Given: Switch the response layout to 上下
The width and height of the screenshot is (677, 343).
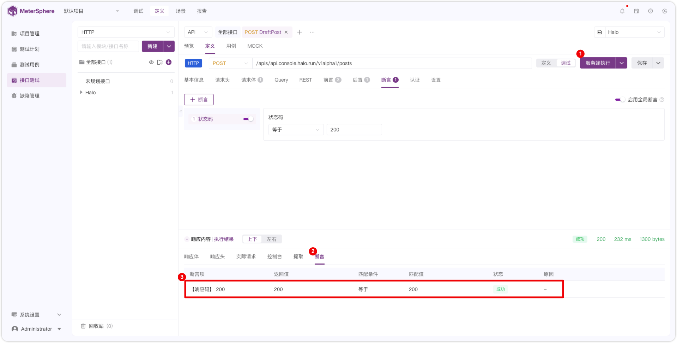Looking at the screenshot, I should 252,239.
